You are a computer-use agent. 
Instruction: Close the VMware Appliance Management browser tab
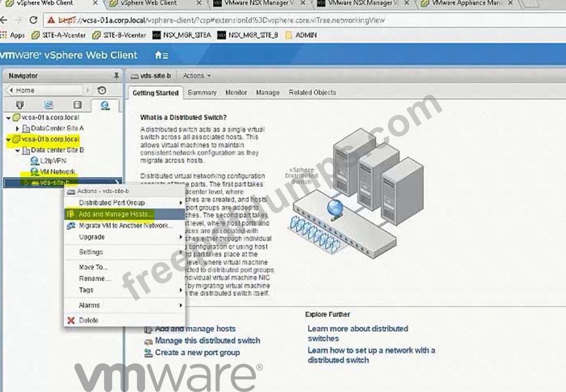click(x=510, y=3)
